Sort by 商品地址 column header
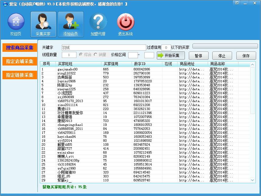Image resolution: width=261 pixels, height=196 pixels. click(x=192, y=64)
